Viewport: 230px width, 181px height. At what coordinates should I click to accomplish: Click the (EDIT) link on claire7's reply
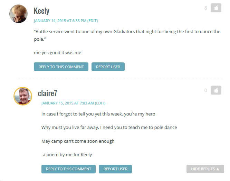click(x=100, y=103)
